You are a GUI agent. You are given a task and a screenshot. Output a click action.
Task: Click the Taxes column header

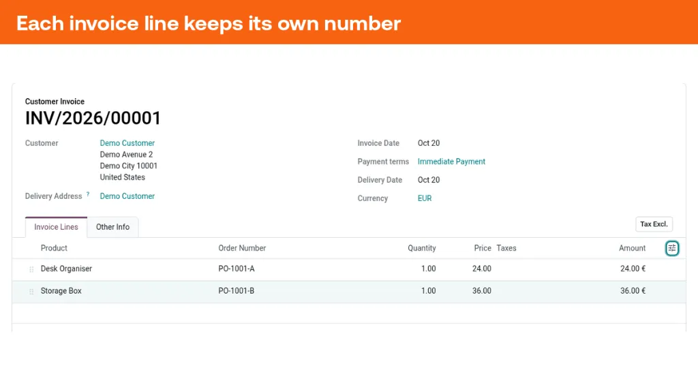pyautogui.click(x=506, y=248)
